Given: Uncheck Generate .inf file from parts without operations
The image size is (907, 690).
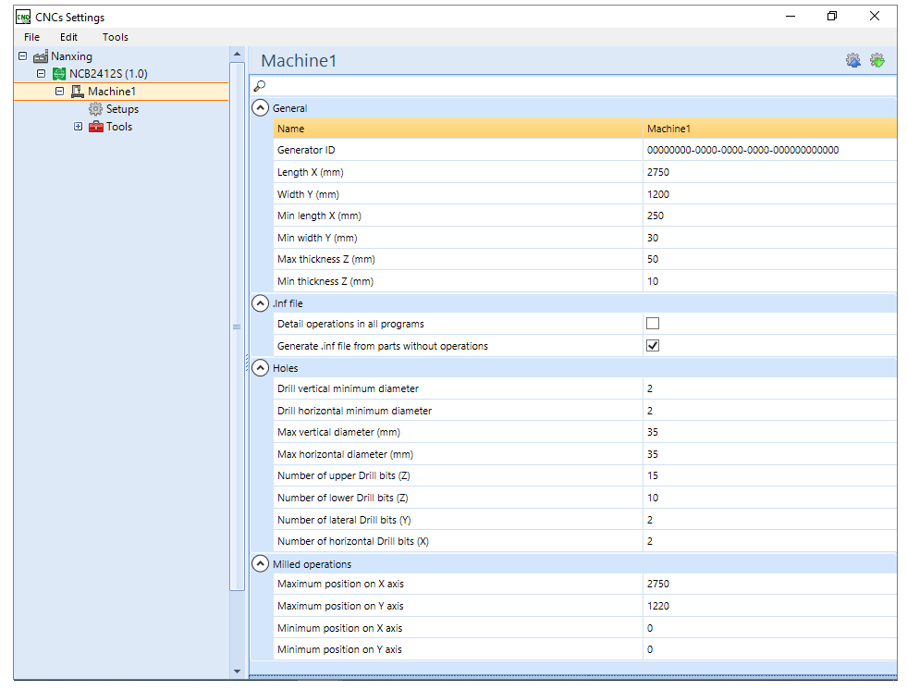Looking at the screenshot, I should (653, 346).
